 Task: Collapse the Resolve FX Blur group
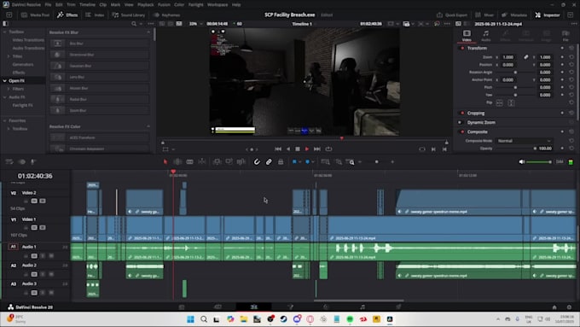click(148, 32)
